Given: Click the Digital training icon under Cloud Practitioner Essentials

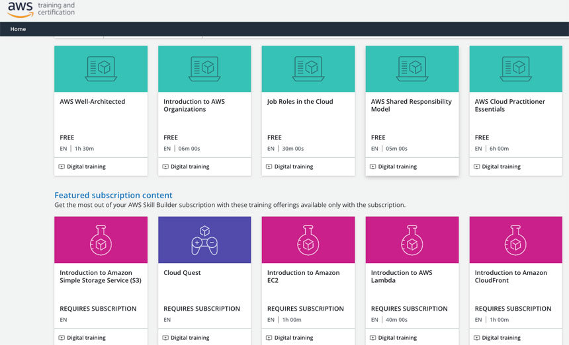Looking at the screenshot, I should pyautogui.click(x=477, y=167).
